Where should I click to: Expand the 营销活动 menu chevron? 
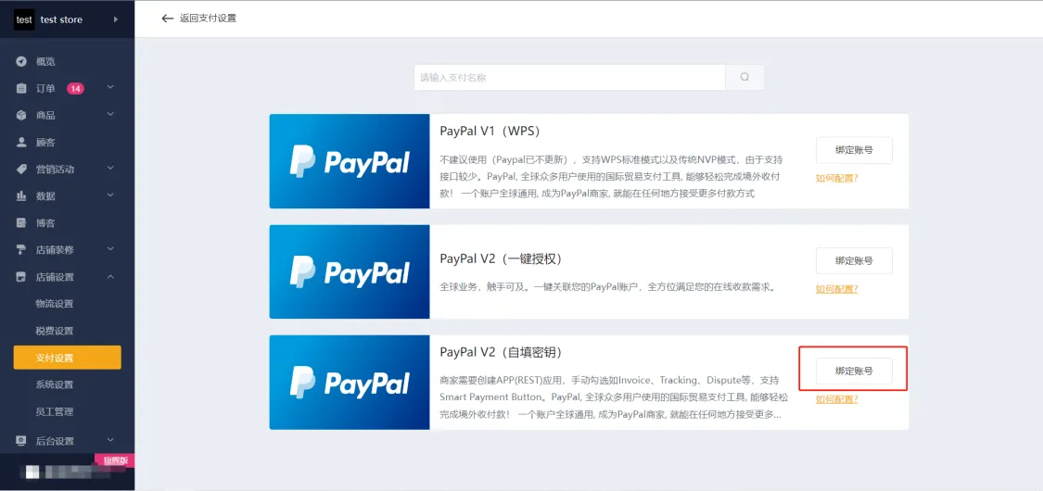tap(110, 168)
